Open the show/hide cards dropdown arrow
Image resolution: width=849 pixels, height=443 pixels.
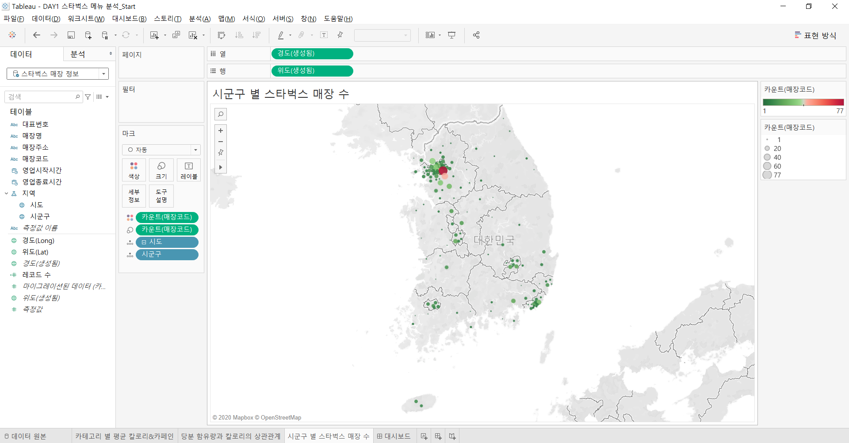click(440, 35)
